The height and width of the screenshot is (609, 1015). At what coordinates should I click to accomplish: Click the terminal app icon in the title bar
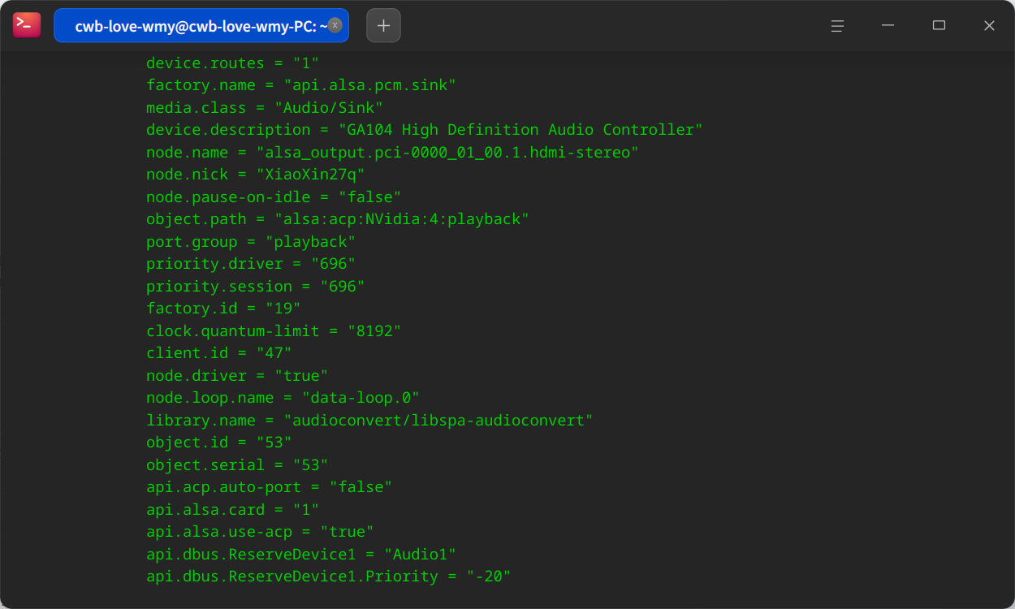click(27, 25)
